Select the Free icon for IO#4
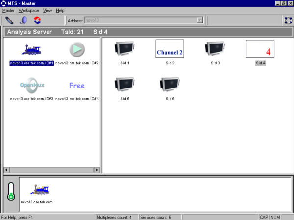This screenshot has width=294, height=220. (77, 86)
